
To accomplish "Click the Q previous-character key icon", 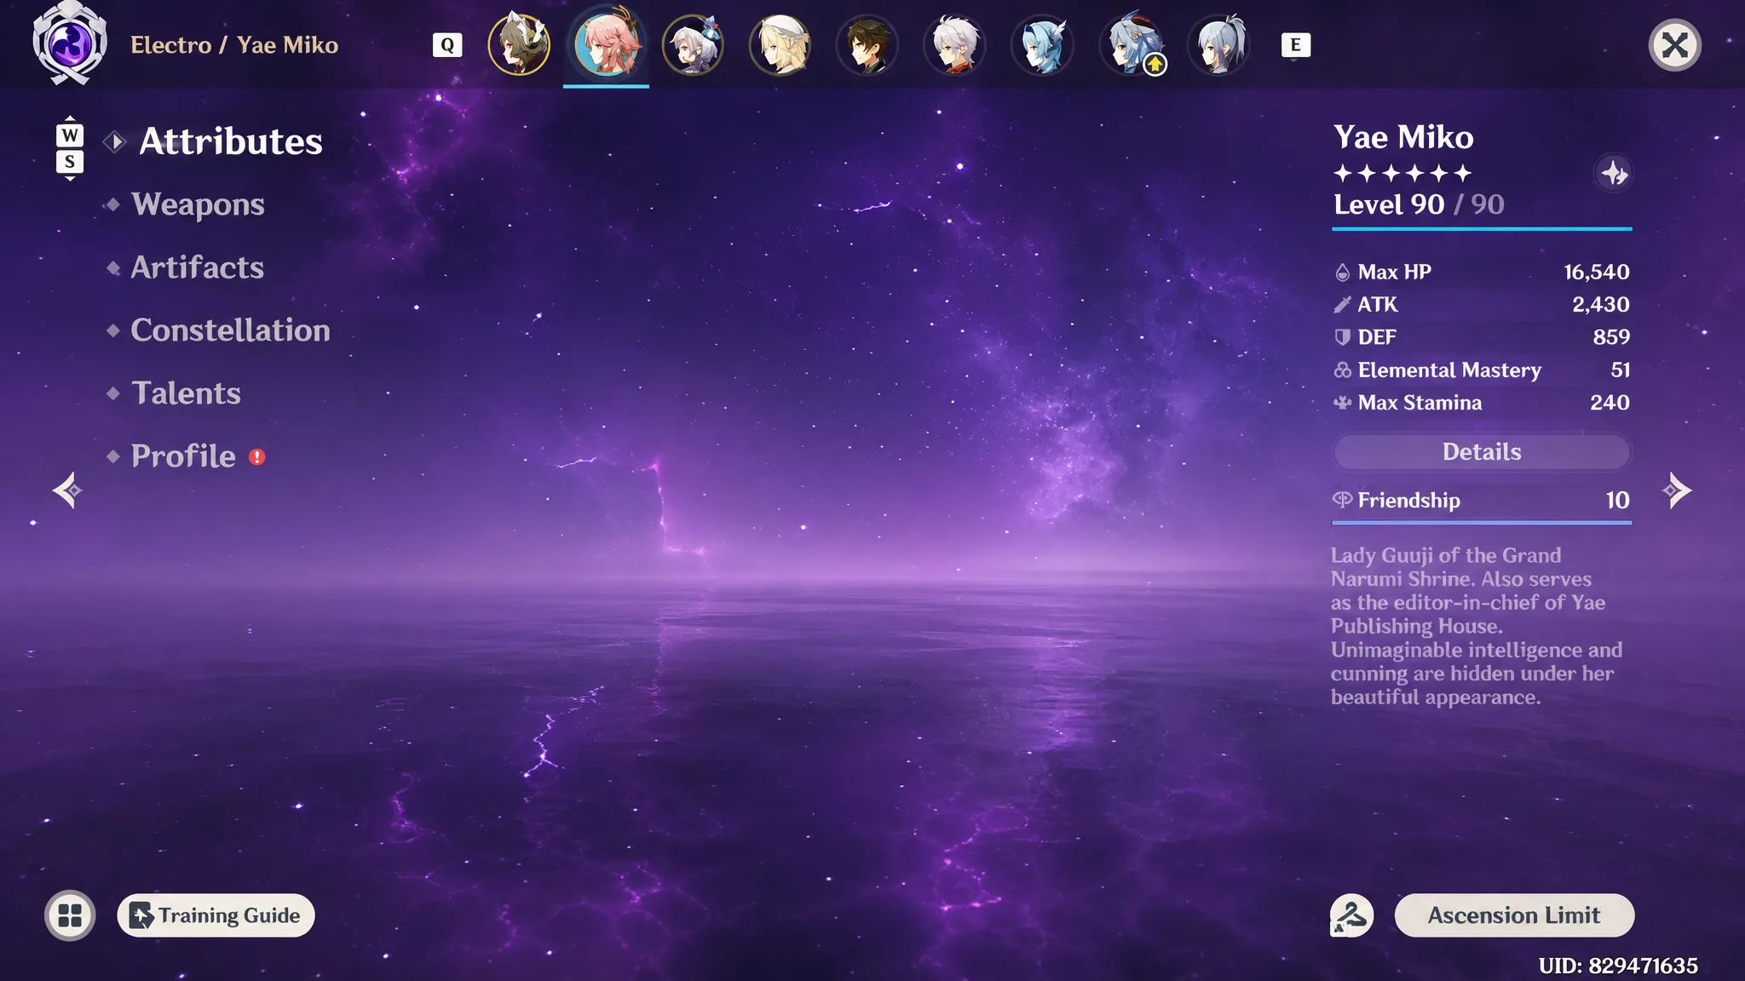I will (447, 45).
